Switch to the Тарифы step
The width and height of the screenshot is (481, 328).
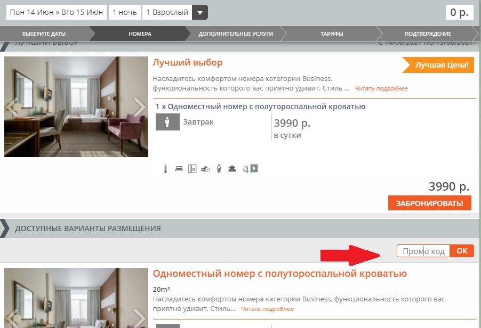[x=332, y=34]
